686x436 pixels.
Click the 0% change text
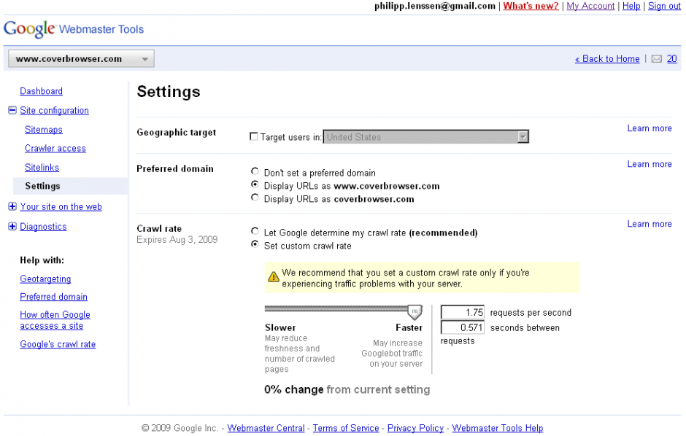click(294, 389)
